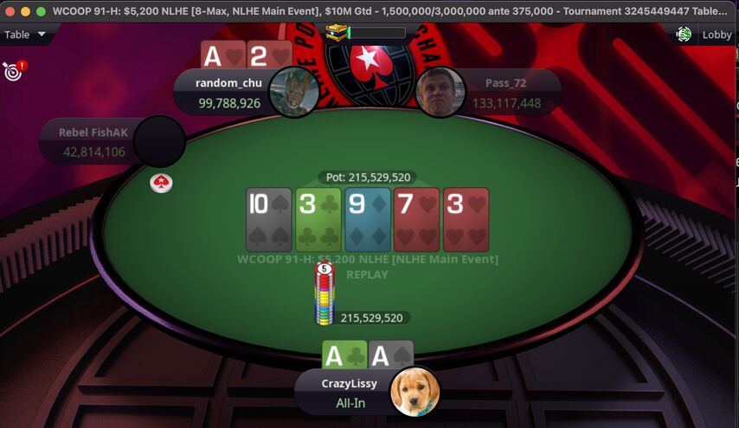Click random_chu's ace of hearts card
The height and width of the screenshot is (428, 739).
pos(223,55)
